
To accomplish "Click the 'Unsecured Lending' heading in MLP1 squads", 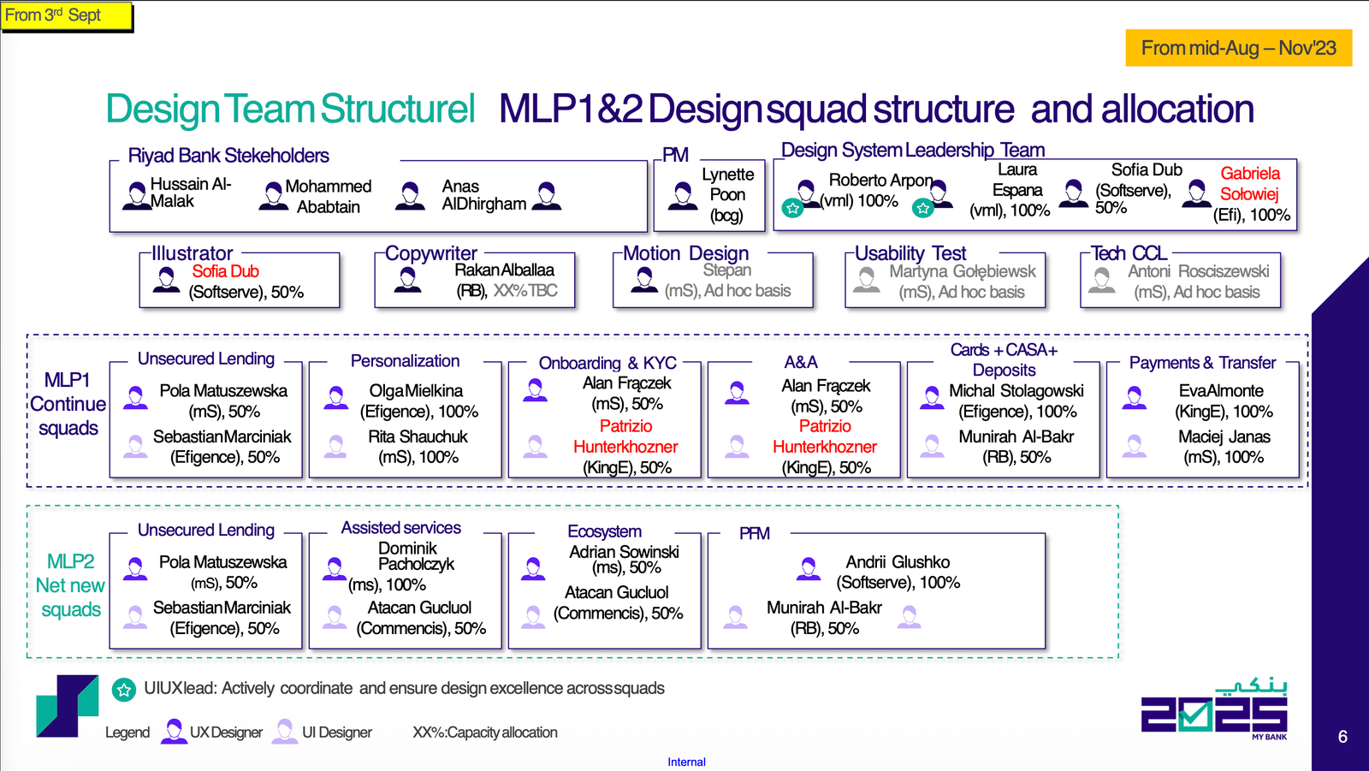I will click(x=206, y=359).
